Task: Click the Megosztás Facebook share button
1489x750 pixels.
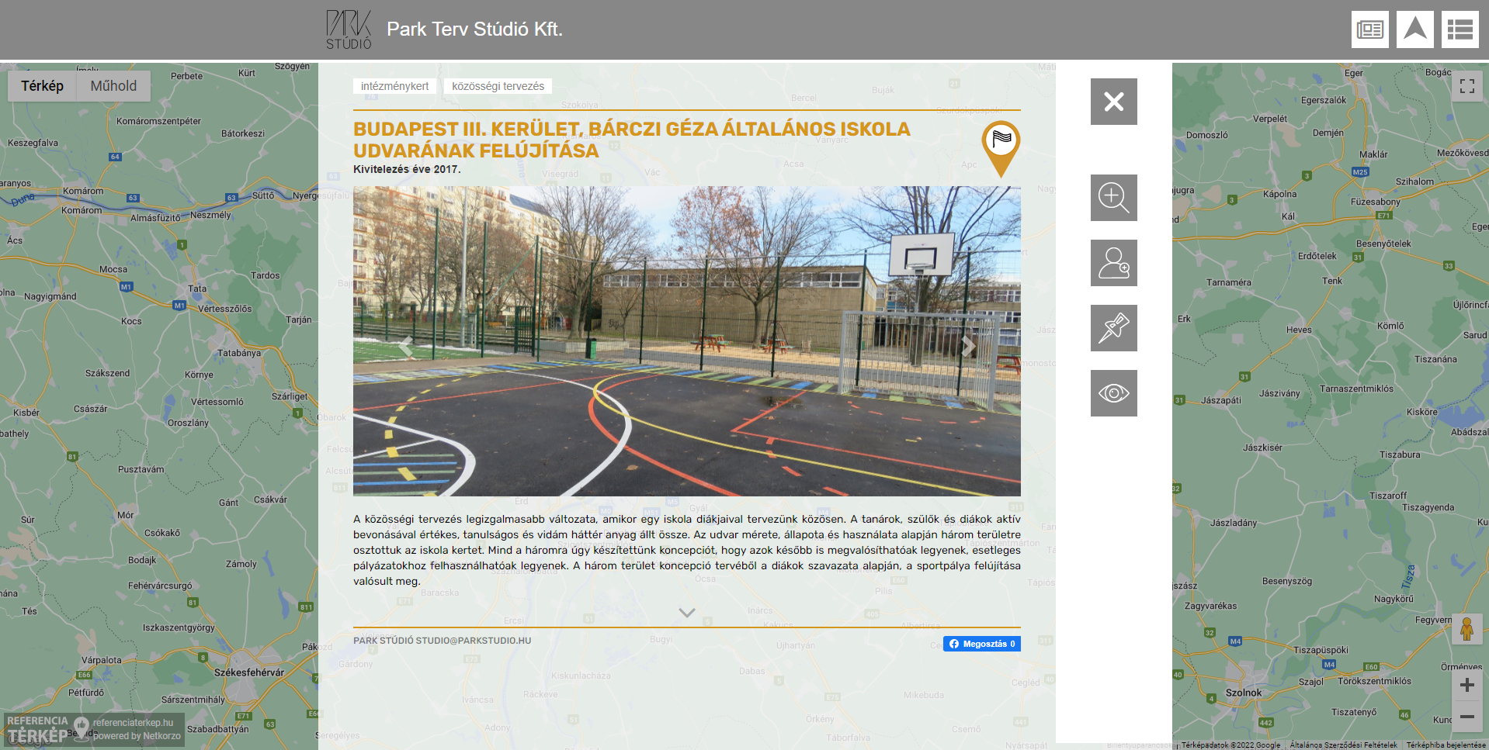Action: pos(981,644)
